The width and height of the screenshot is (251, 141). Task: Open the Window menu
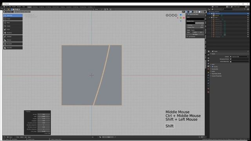pos(19,7)
